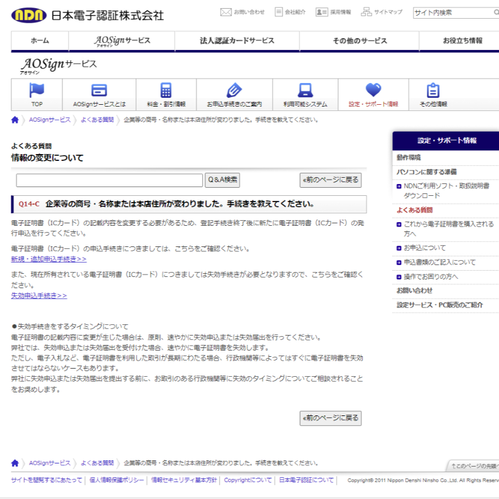Click AOSignサービス in the bottom breadcrumb
499x499 pixels.
[50, 463]
